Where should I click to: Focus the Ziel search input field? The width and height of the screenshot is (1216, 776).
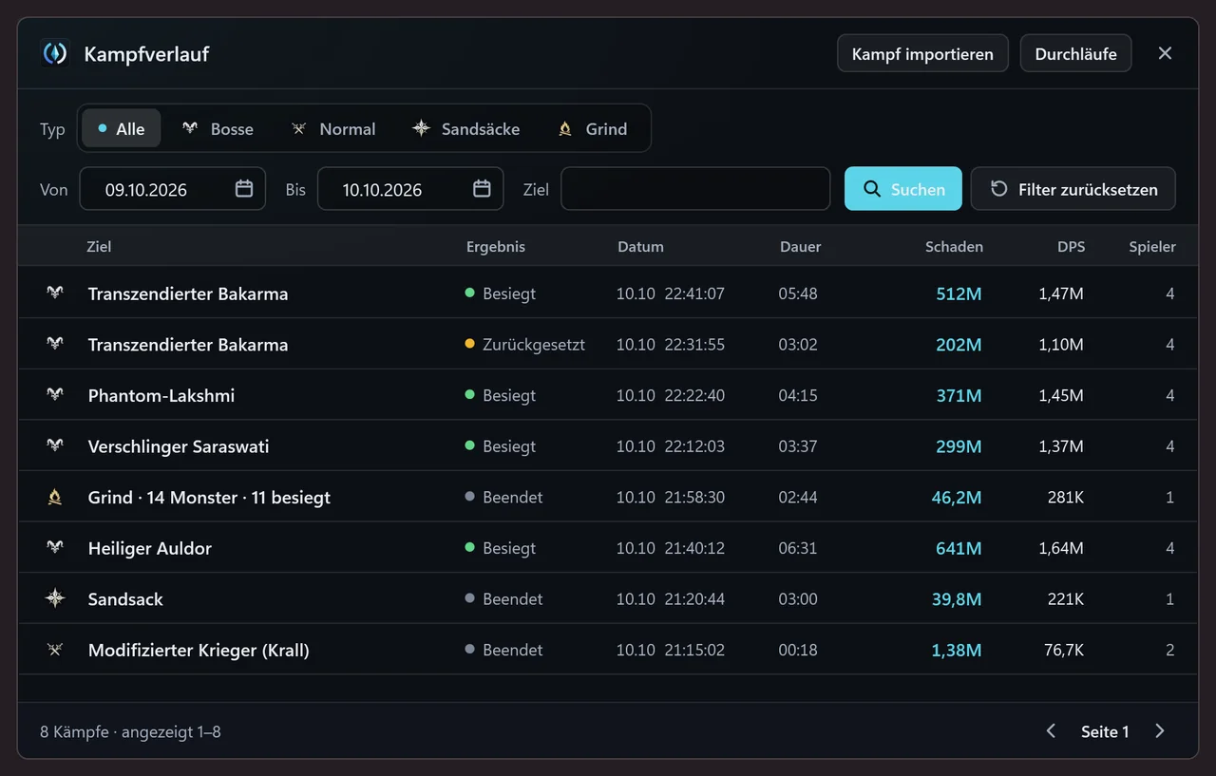[x=695, y=189]
